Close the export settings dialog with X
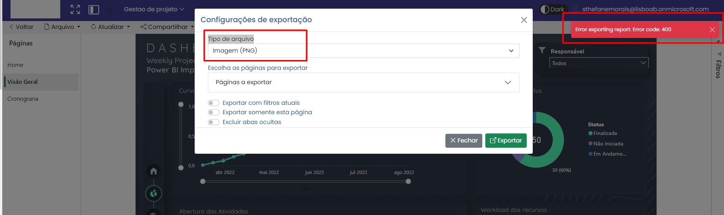Image resolution: width=724 pixels, height=215 pixels. point(524,20)
